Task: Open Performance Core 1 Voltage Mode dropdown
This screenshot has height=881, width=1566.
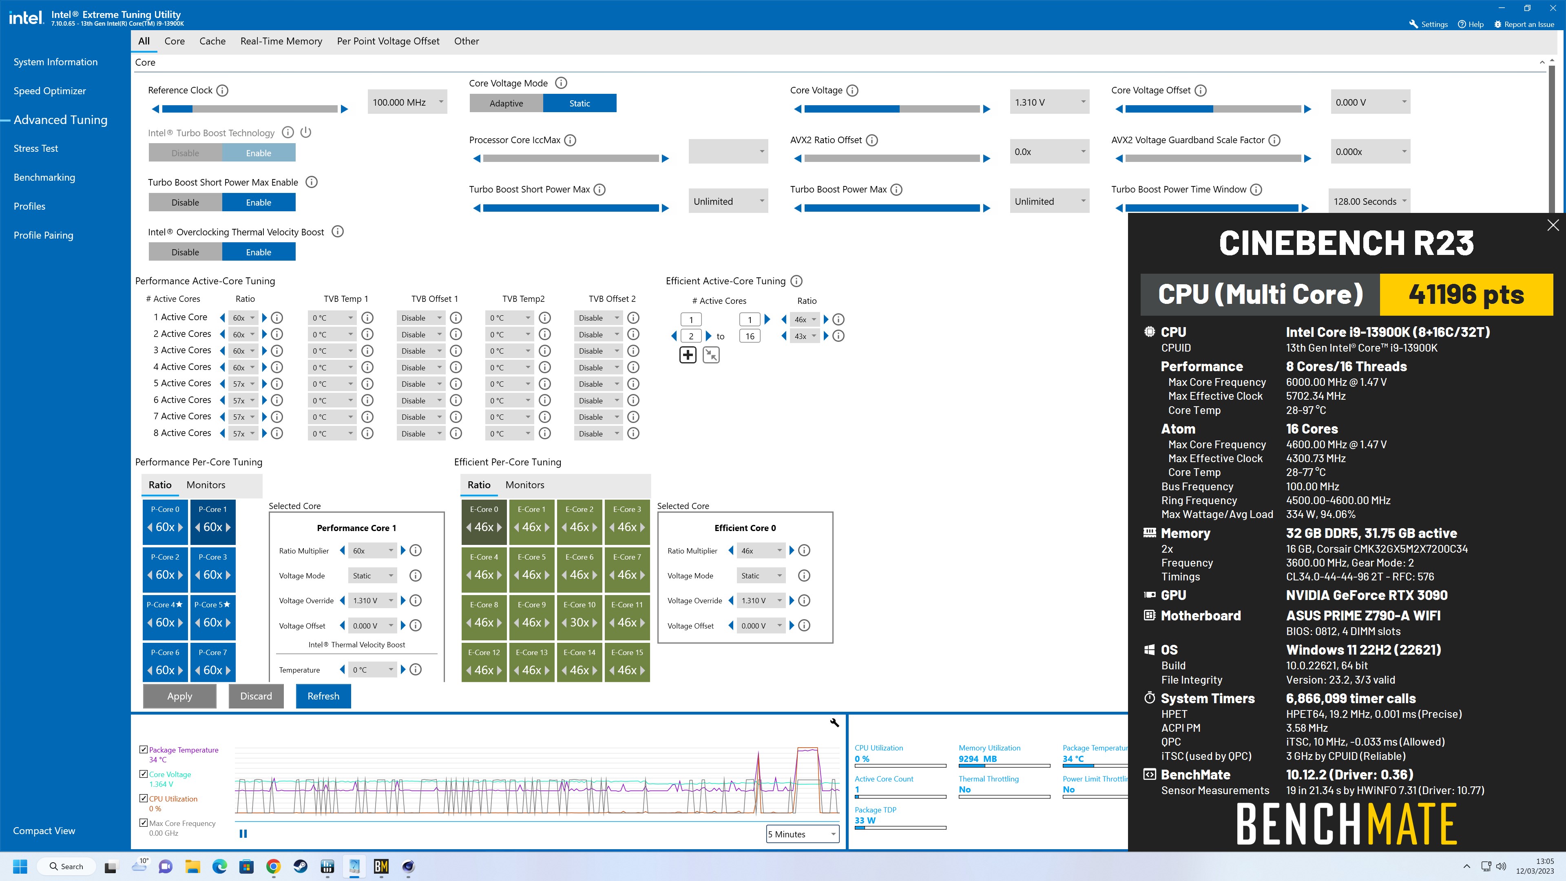Action: 372,576
